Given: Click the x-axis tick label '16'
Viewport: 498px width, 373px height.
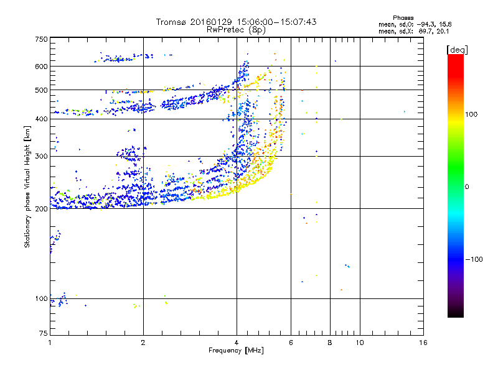Looking at the screenshot, I should pos(423,343).
